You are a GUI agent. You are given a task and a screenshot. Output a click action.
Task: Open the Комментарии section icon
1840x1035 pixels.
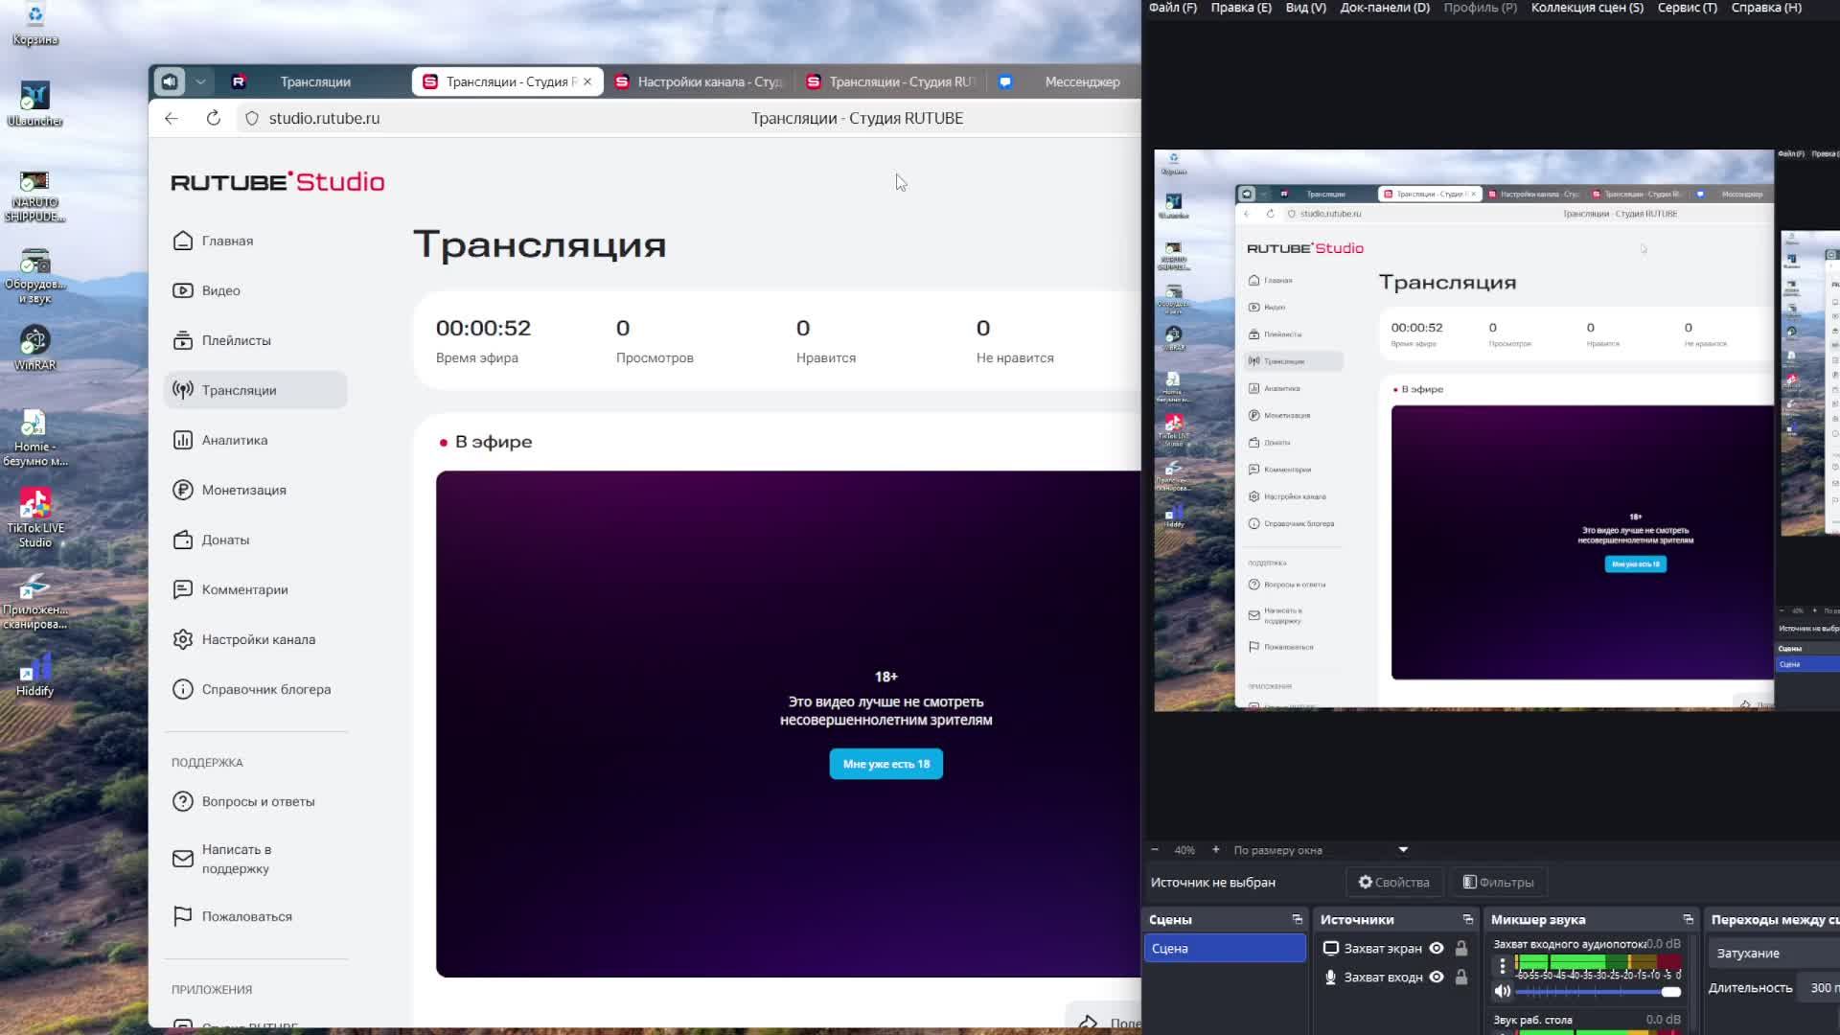(183, 589)
